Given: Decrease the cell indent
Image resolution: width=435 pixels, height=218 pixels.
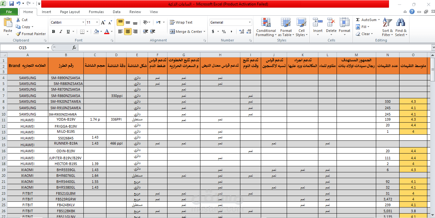Looking at the screenshot, I should tap(145, 32).
